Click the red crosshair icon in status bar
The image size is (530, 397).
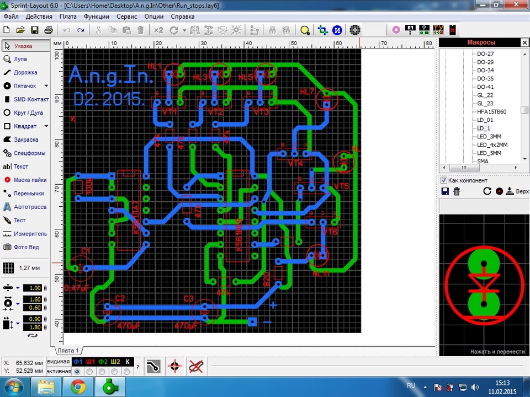coord(174,366)
